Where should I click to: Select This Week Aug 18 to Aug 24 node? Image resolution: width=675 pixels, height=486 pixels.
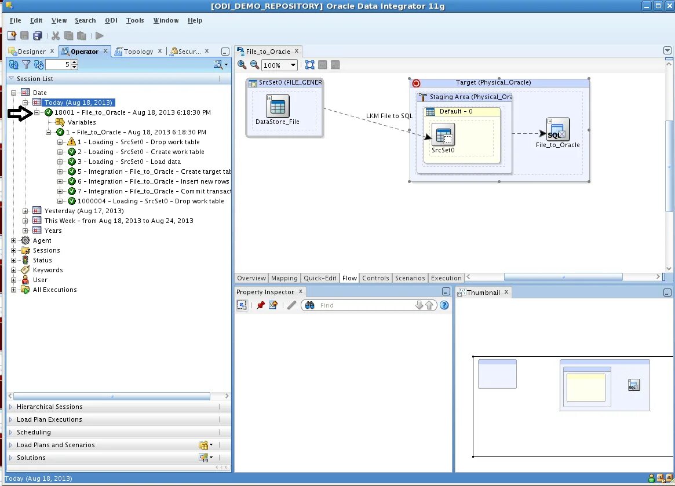coord(119,221)
